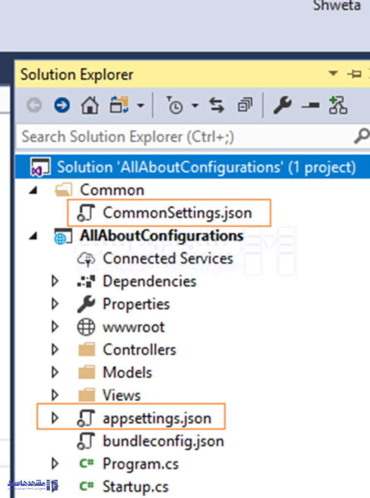Focus the Search Solution Explorer box

point(185,137)
